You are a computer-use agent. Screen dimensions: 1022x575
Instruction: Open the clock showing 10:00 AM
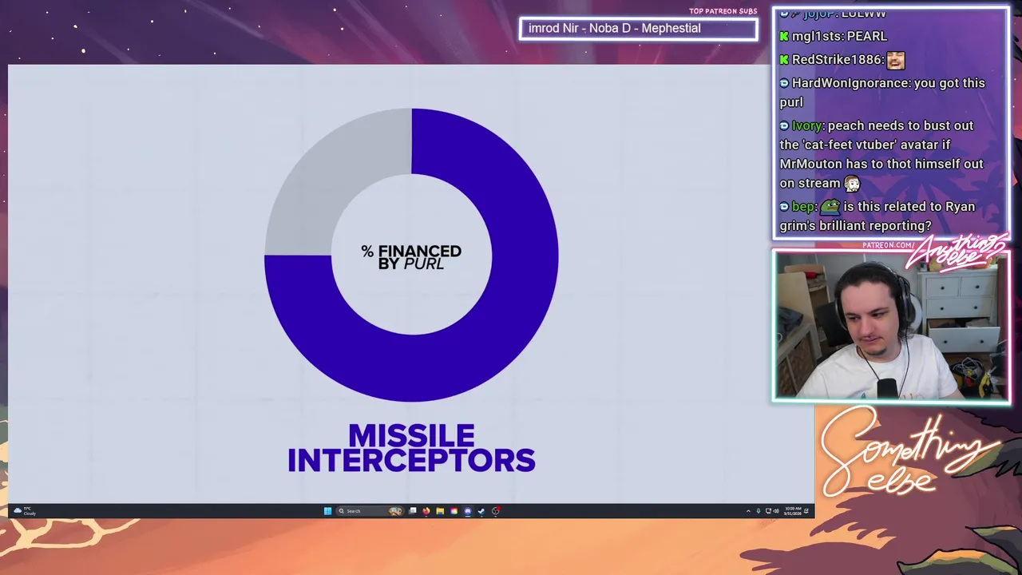point(793,511)
